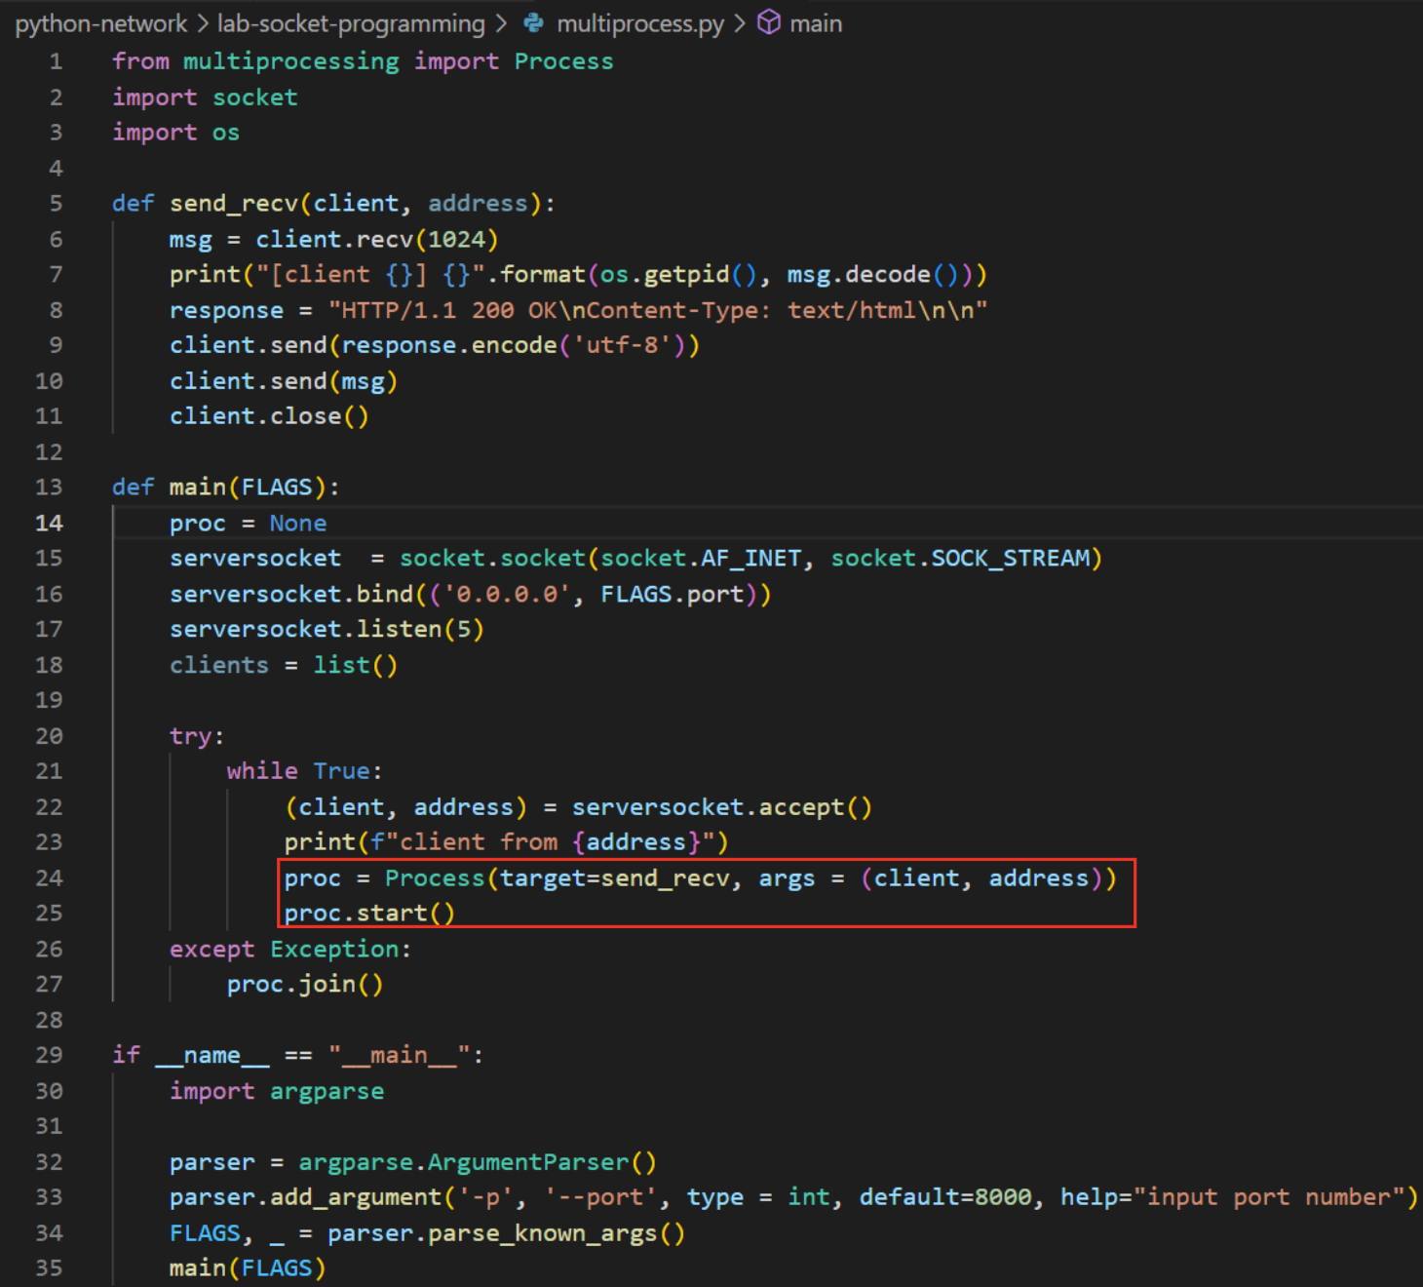Click 'socket.AF_INET' on line 15
1423x1287 pixels.
coord(701,559)
